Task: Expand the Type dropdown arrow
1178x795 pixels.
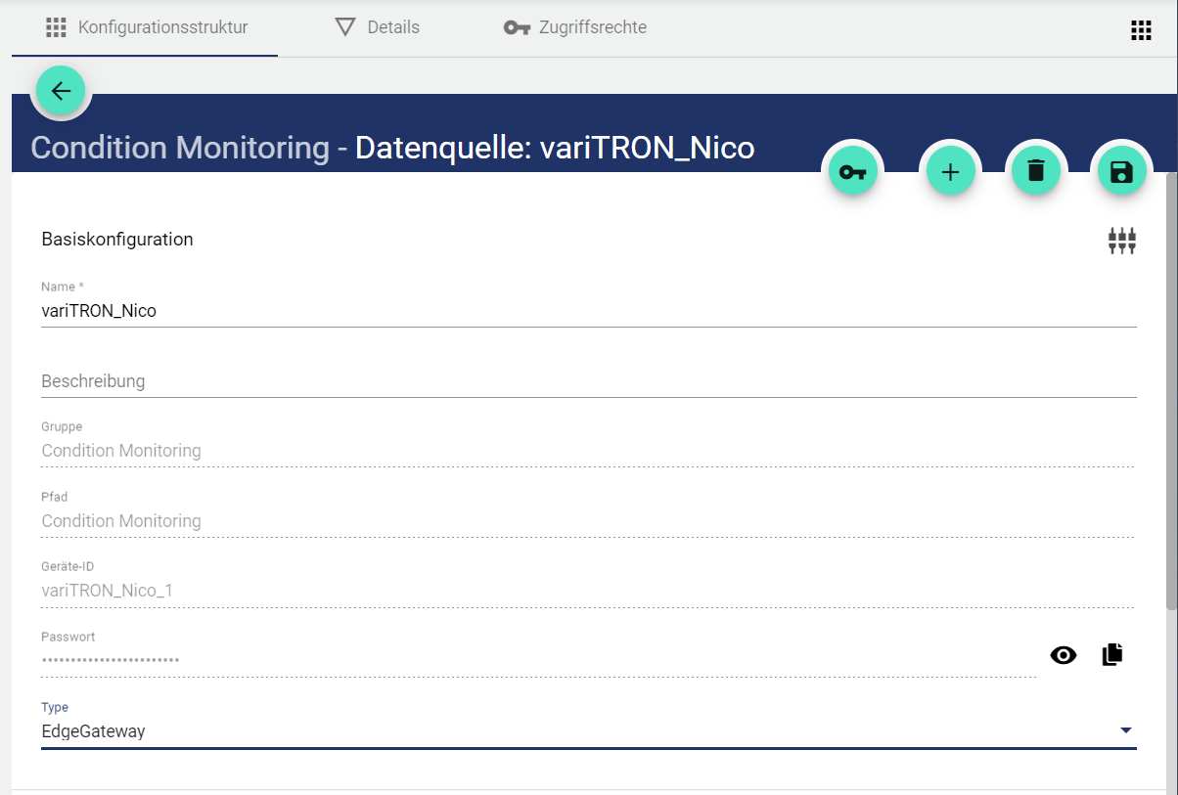Action: pyautogui.click(x=1125, y=730)
